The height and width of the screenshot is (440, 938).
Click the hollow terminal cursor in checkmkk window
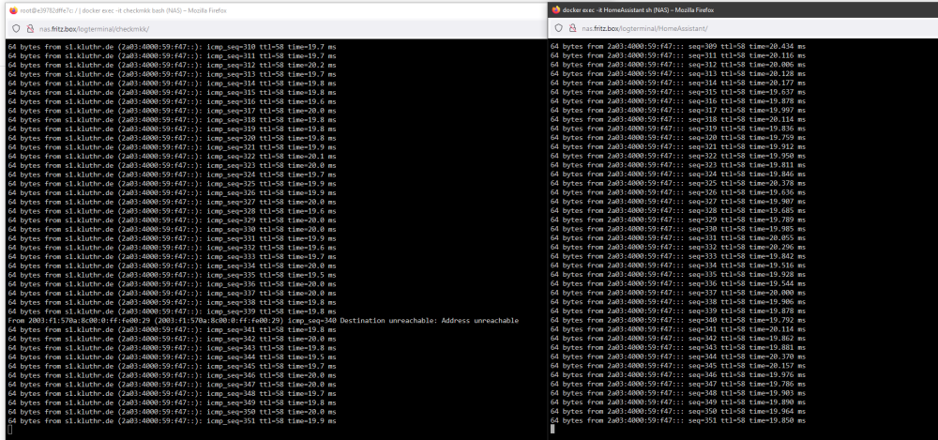click(10, 430)
